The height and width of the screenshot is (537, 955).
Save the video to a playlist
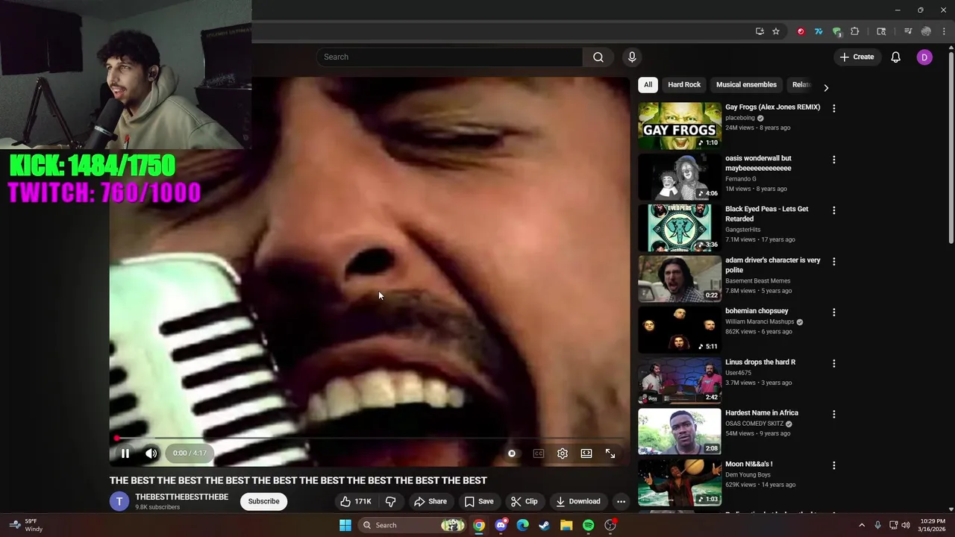(x=479, y=501)
